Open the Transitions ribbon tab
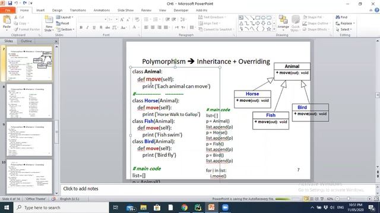The width and height of the screenshot is (380, 213). 78,10
